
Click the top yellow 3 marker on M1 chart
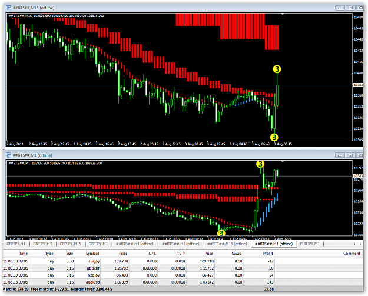260,164
